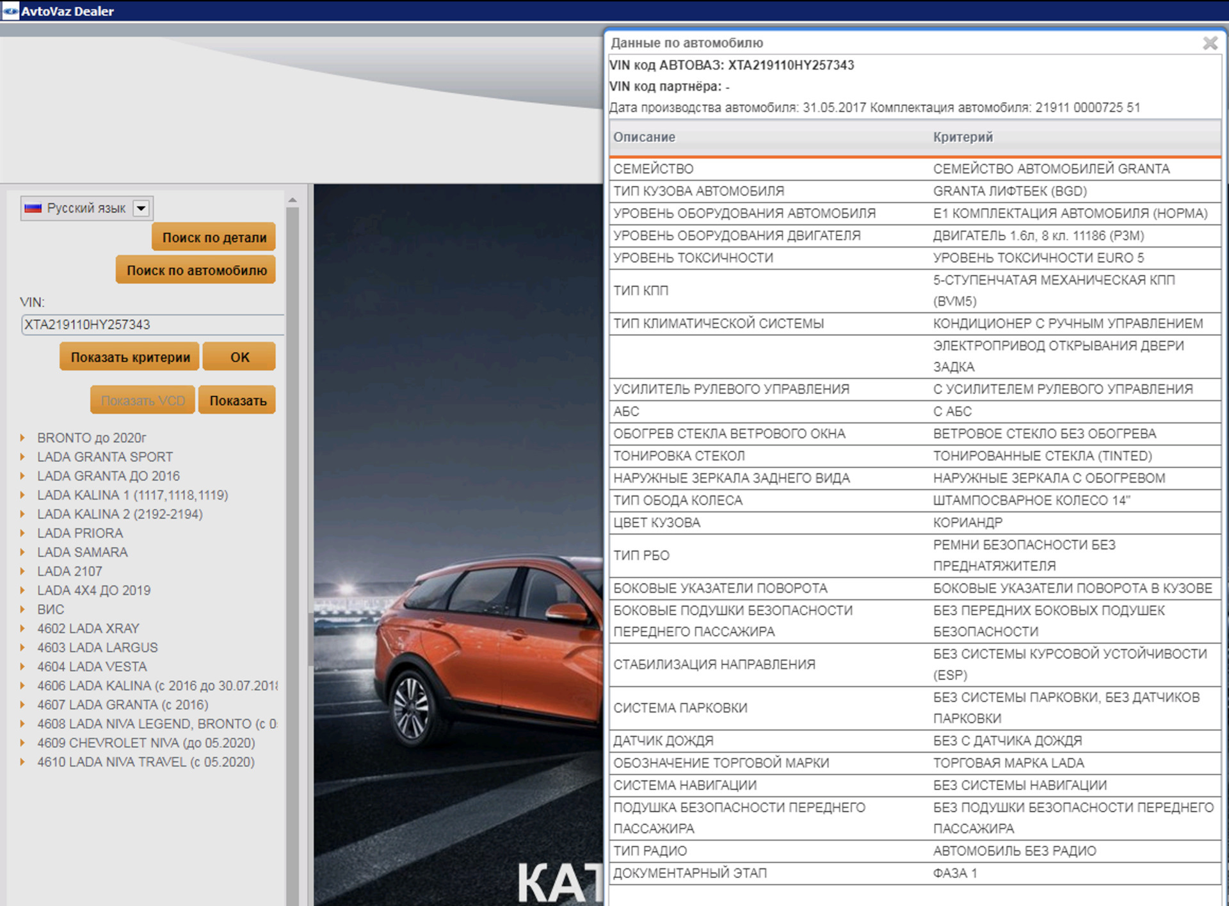Image resolution: width=1229 pixels, height=906 pixels.
Task: Select ВИС in the model tree
Action: 51,610
